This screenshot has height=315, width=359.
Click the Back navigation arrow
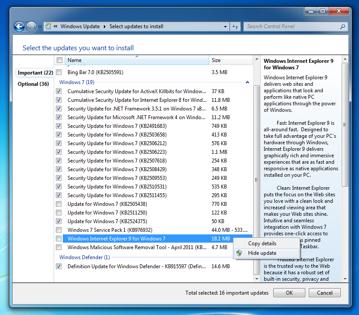click(19, 26)
